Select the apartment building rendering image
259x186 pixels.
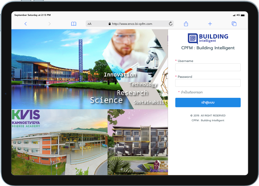click(x=138, y=142)
